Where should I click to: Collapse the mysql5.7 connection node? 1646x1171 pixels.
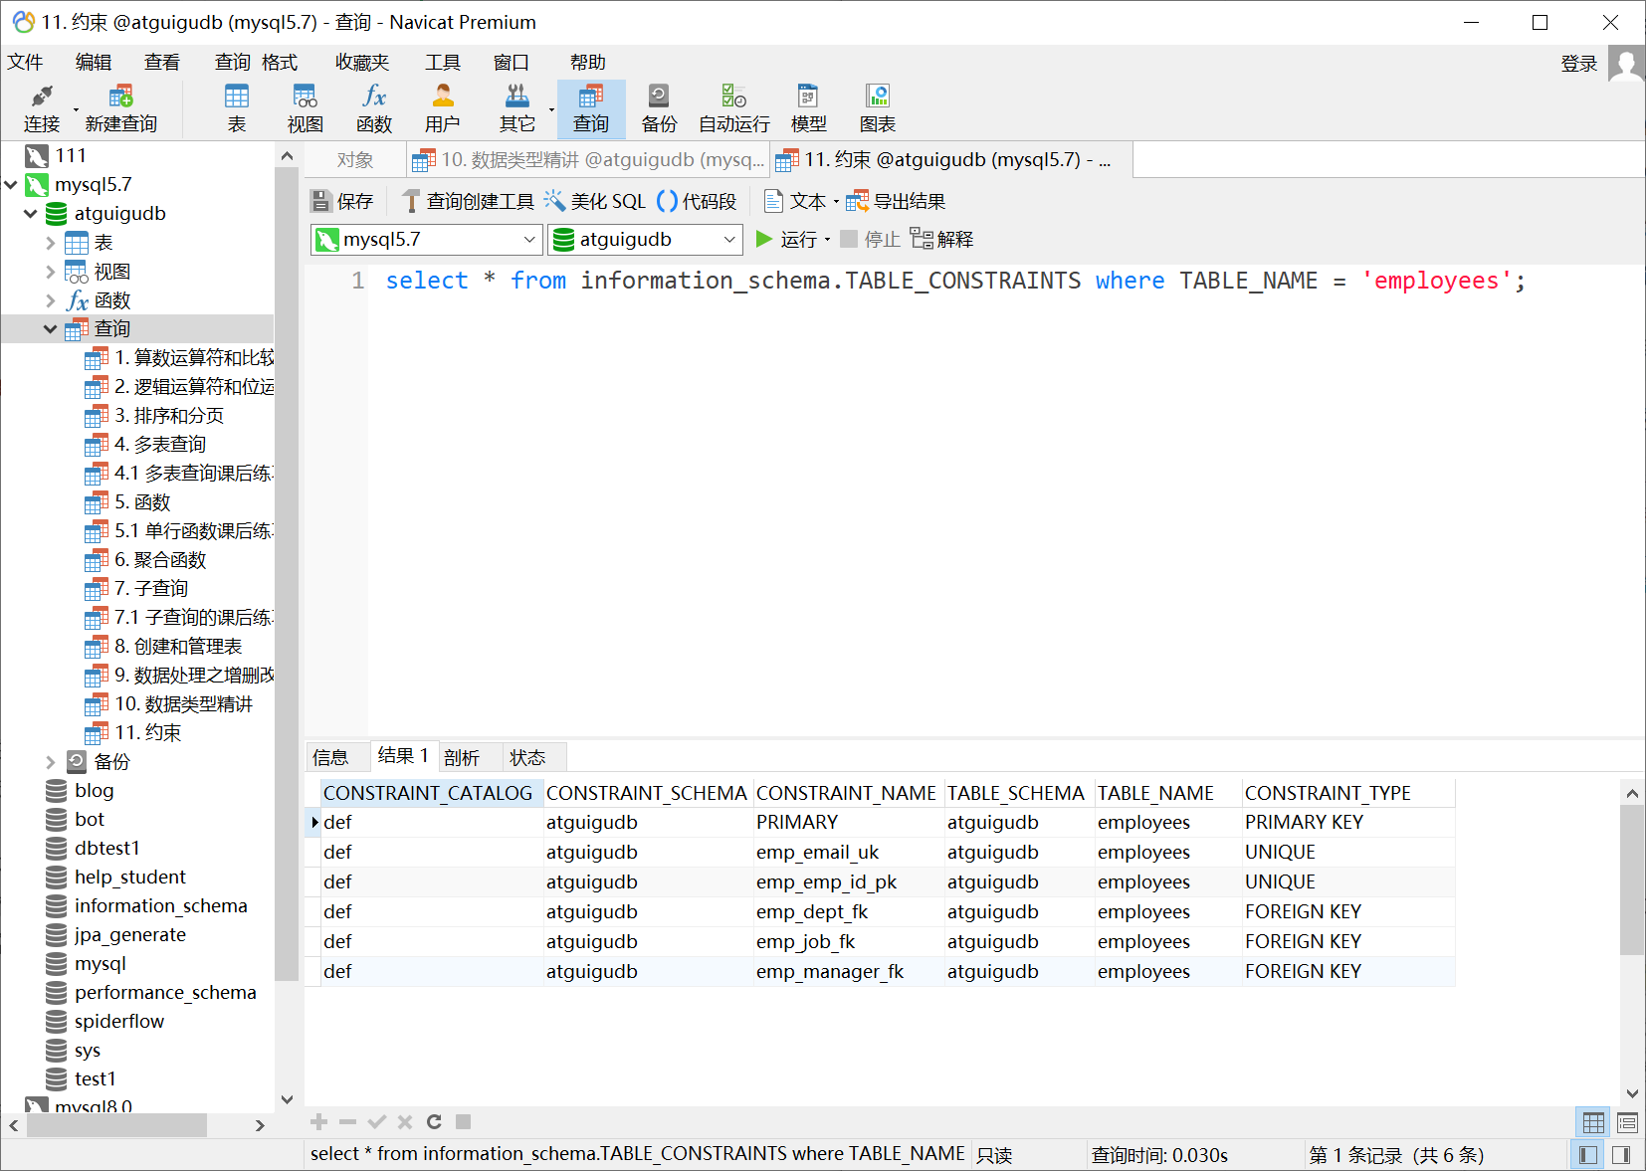11,185
